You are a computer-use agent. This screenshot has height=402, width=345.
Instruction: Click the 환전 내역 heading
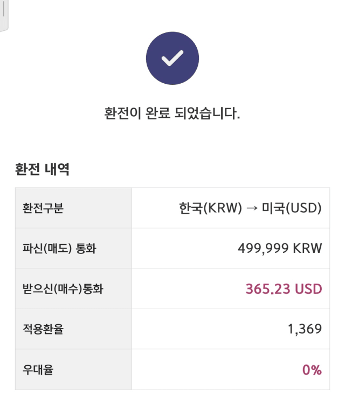42,169
